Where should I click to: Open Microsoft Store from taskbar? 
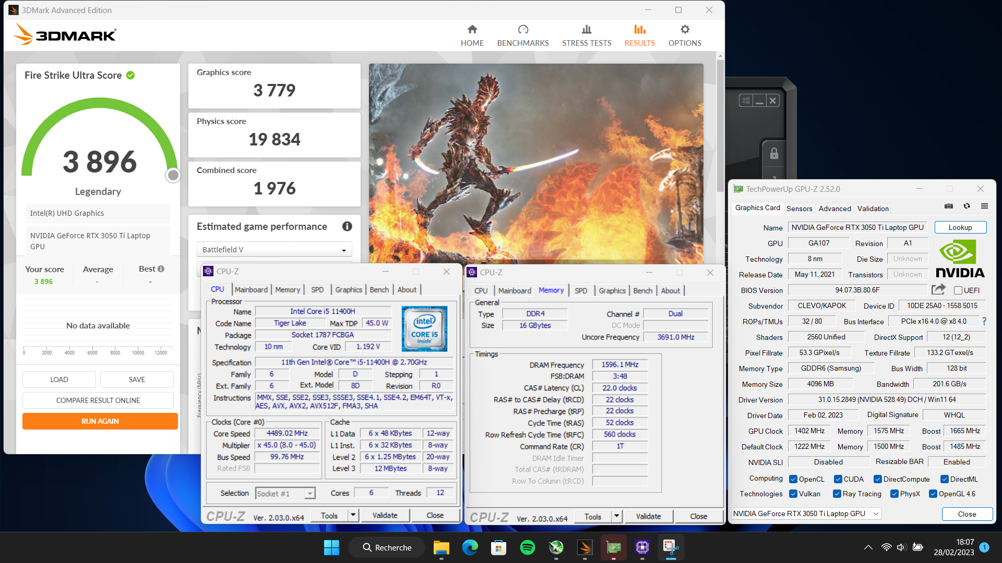pos(498,547)
